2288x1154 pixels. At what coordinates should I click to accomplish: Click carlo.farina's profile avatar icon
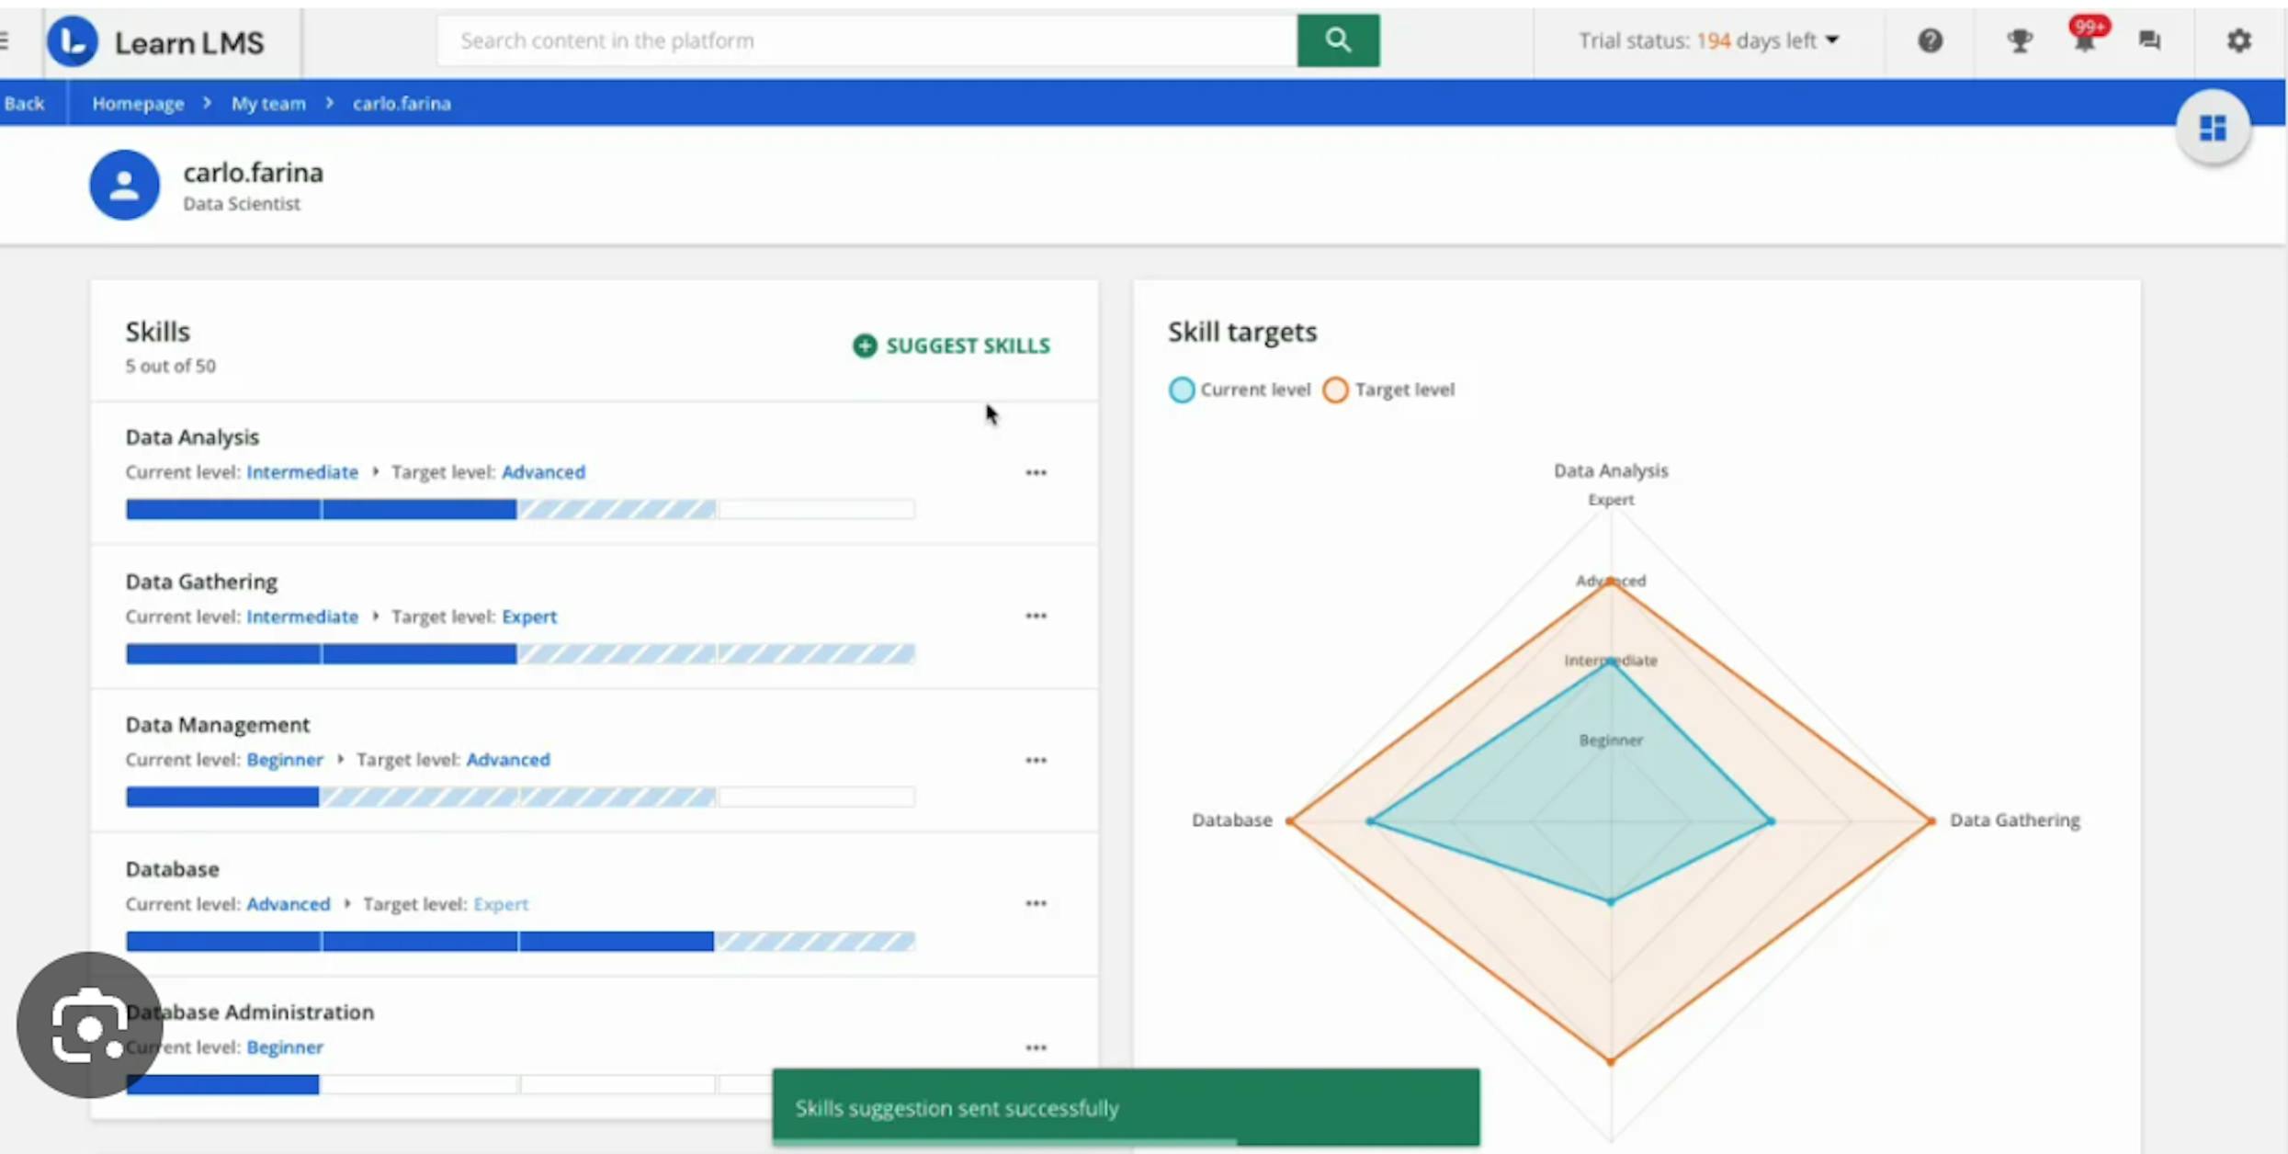pos(124,185)
